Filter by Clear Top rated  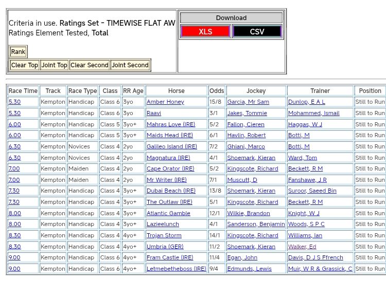(25, 65)
